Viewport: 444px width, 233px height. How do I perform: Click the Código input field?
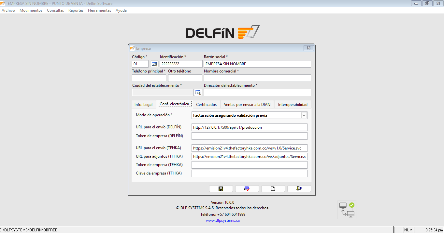(140, 64)
